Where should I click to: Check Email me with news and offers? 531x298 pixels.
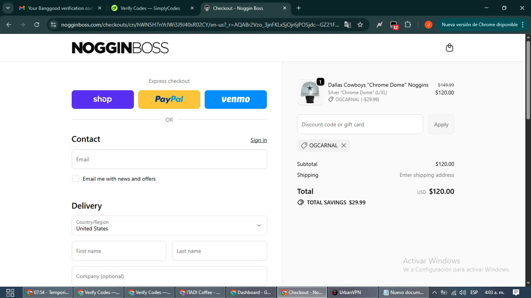pyautogui.click(x=75, y=179)
